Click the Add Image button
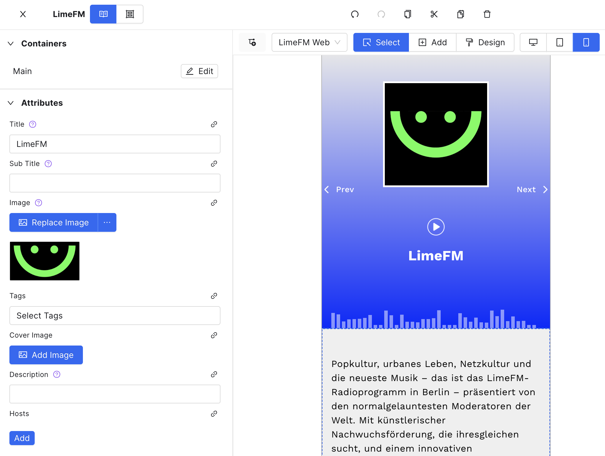The image size is (605, 456). [x=46, y=355]
